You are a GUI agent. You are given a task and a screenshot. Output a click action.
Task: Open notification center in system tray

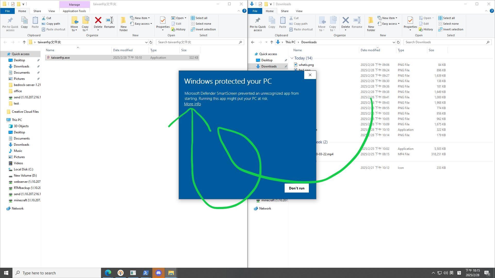tap(487, 273)
